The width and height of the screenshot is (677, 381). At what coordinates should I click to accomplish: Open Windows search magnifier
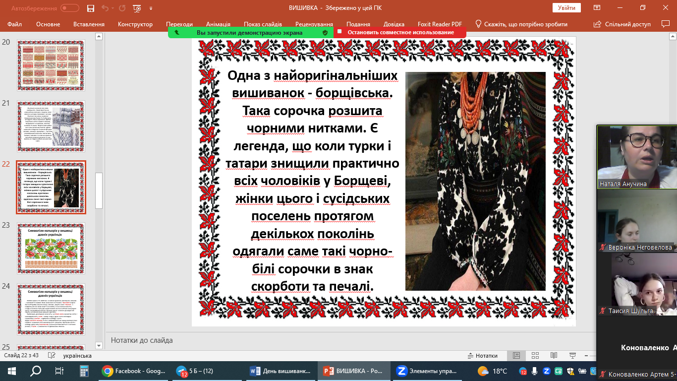tap(36, 371)
